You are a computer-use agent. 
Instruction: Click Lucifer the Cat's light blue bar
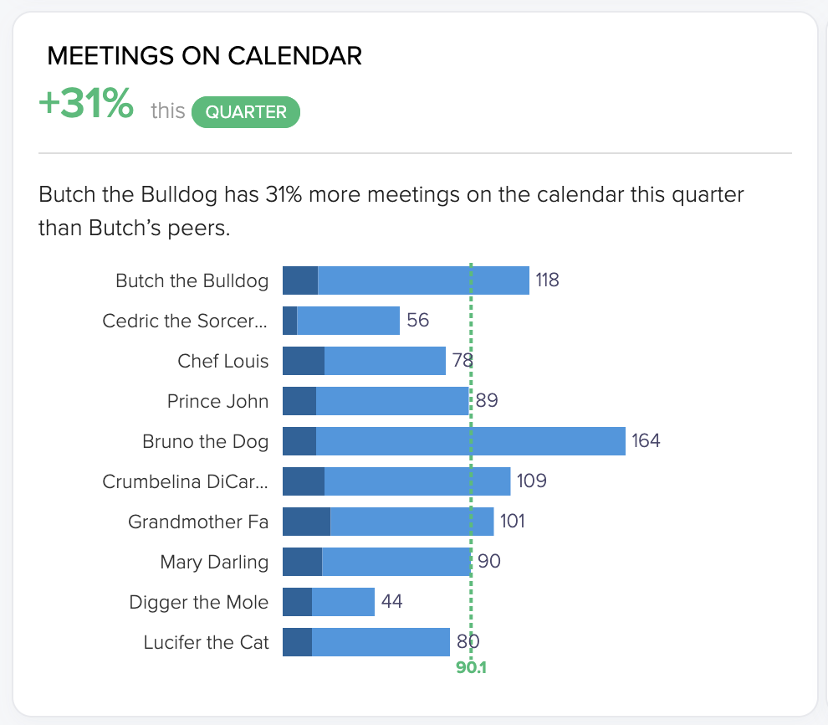pos(381,642)
